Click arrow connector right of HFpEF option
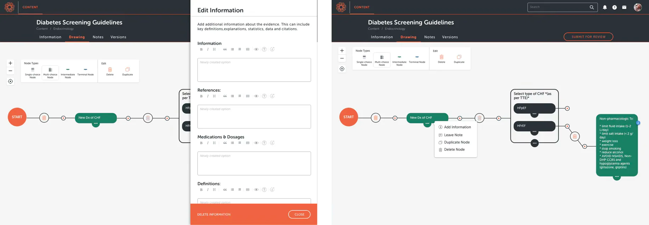Viewport: 649px width, 225px height. click(567, 108)
